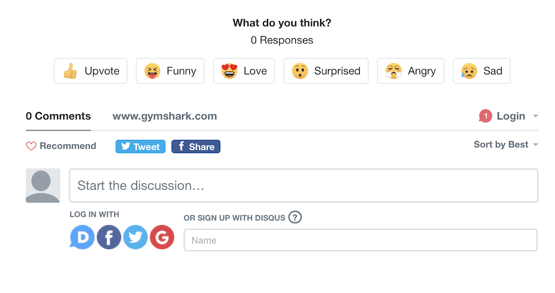Click the red notification badge
The image size is (555, 293).
[485, 116]
